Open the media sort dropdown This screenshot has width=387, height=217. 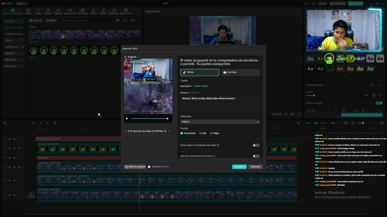click(125, 20)
